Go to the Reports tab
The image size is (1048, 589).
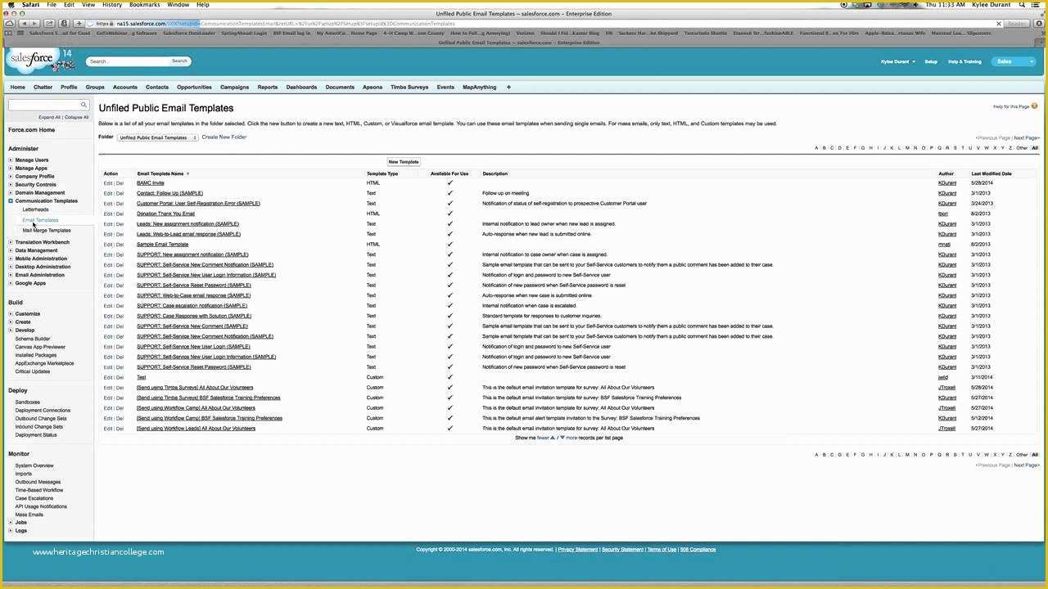268,87
